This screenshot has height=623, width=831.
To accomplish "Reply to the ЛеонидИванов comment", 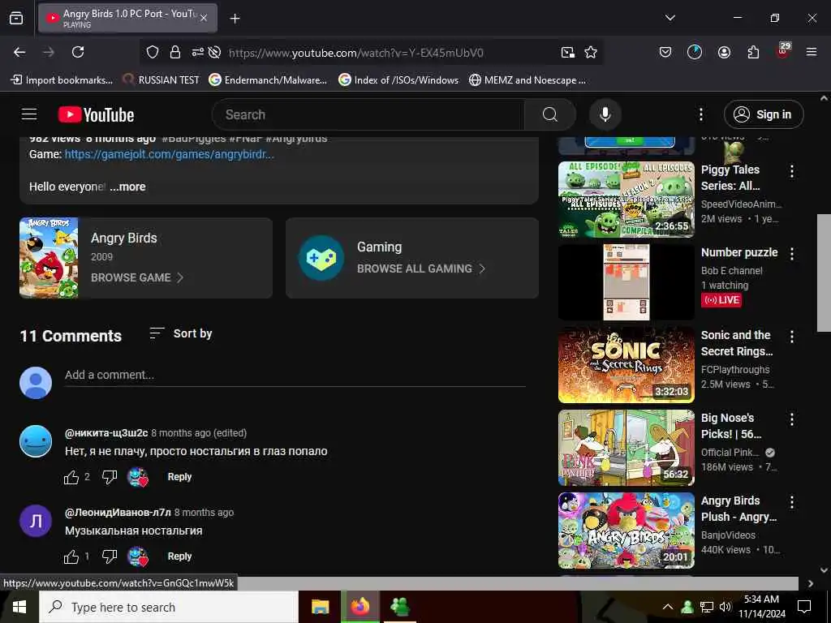I will [x=179, y=556].
